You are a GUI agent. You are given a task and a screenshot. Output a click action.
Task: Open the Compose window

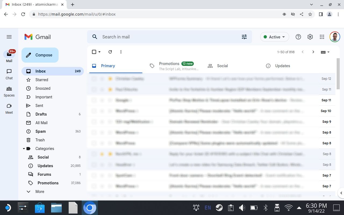[x=40, y=55]
